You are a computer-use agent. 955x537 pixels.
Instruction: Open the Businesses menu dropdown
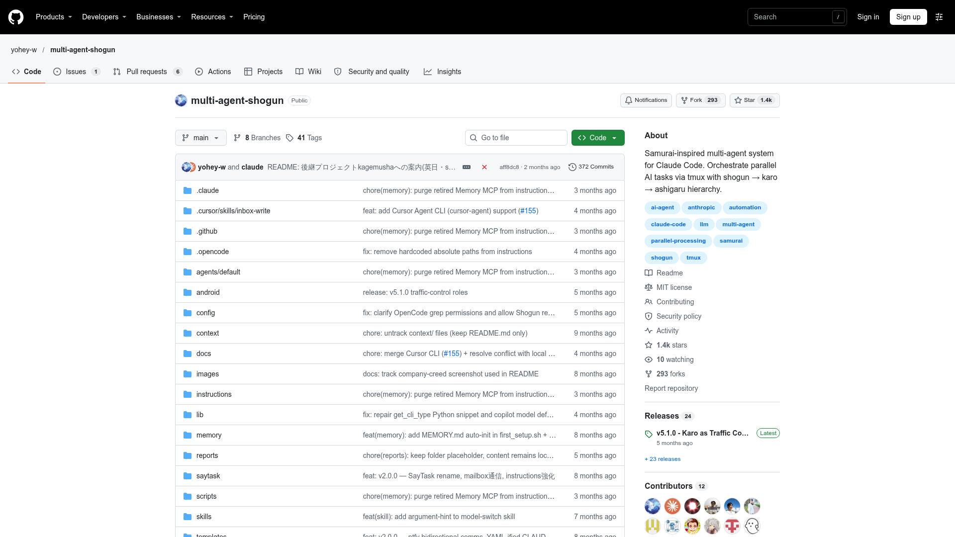159,17
